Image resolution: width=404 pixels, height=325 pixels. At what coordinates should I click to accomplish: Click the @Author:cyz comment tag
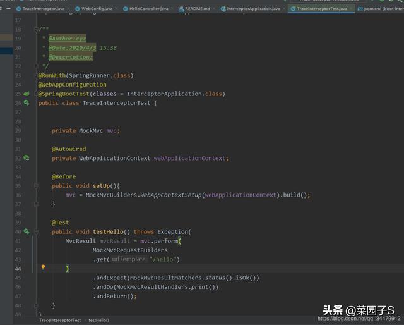67,39
